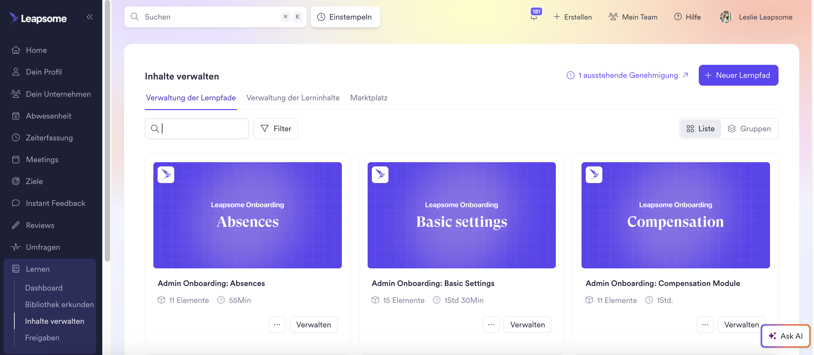The height and width of the screenshot is (355, 814).
Task: Click the title Admin Onboarding: Basic Settings
Action: 433,283
